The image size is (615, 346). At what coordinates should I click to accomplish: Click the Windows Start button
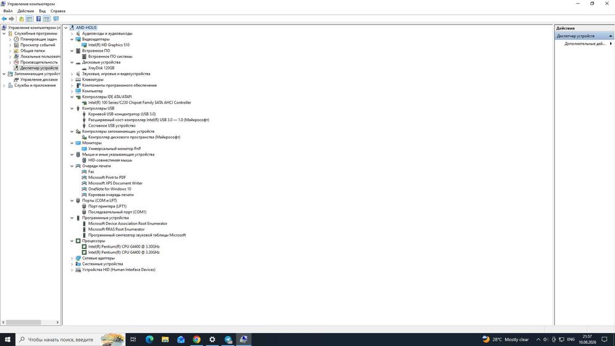pyautogui.click(x=7, y=339)
